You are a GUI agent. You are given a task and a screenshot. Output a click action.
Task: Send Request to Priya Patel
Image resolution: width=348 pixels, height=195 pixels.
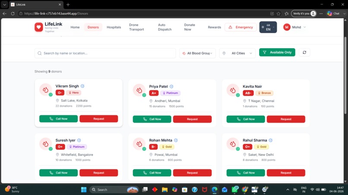192,119
